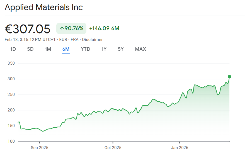The image size is (245, 153).
Task: Show the MAX time range chart
Action: coord(140,49)
